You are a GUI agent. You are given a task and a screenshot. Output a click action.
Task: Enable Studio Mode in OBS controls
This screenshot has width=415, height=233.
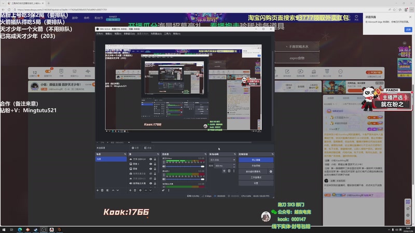[256, 177]
